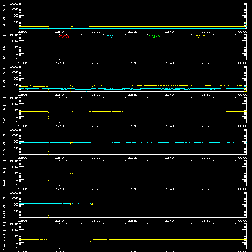
Task: Click the 8800 MHz [SFU] axis label
Action: pos(4,204)
